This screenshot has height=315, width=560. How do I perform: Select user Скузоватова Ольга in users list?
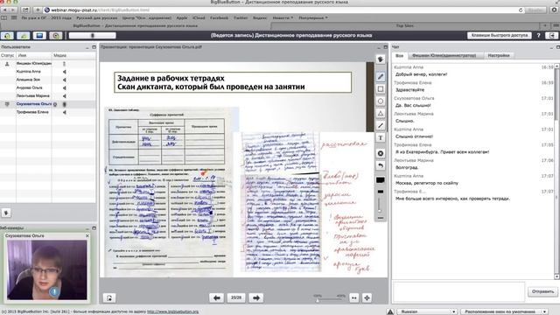(48, 104)
